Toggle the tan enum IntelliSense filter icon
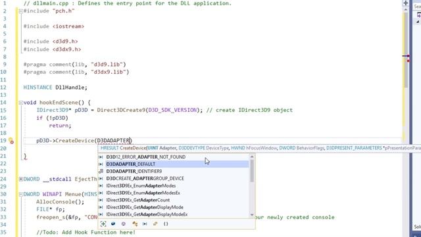 (x=155, y=224)
